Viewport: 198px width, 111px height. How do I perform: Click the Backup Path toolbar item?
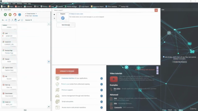tap(124, 6)
